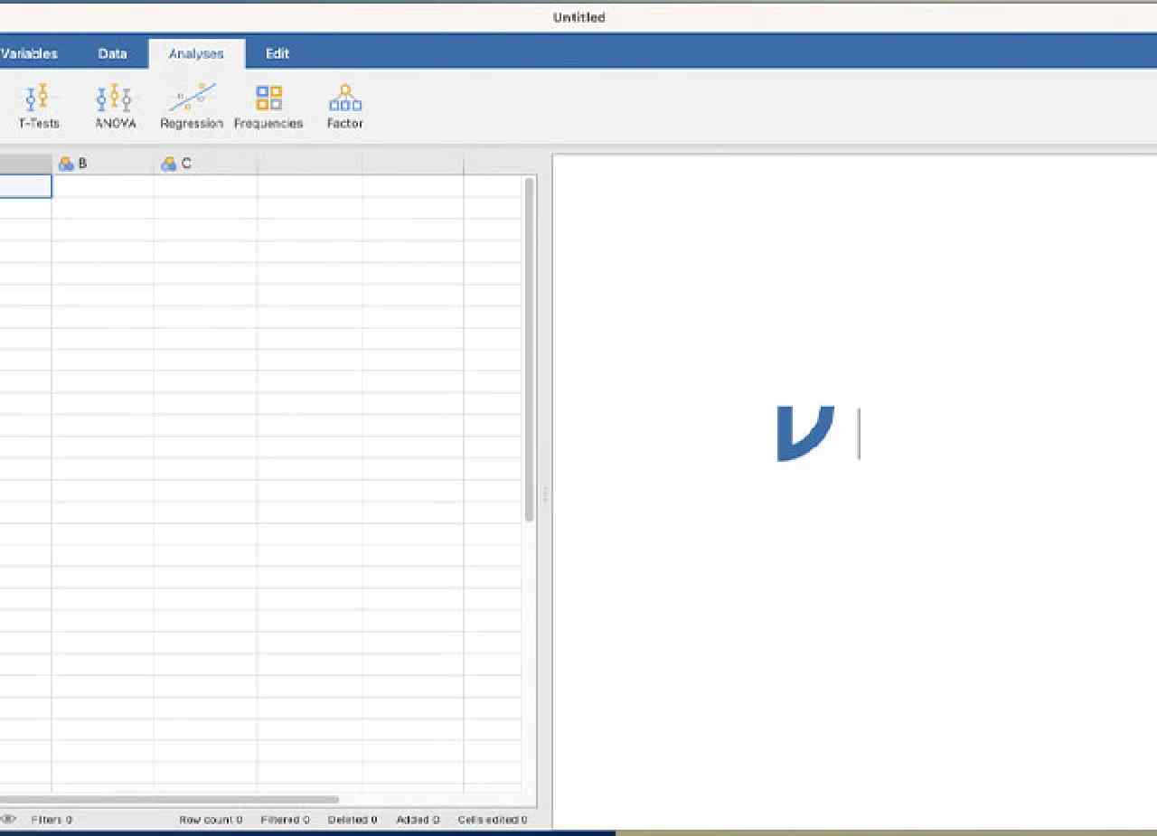Click the 'Deleted 0' status text
1157x836 pixels.
(x=353, y=820)
